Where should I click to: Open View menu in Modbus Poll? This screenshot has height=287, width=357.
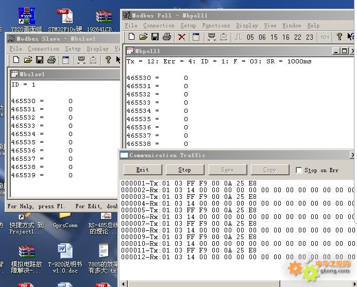tap(270, 26)
